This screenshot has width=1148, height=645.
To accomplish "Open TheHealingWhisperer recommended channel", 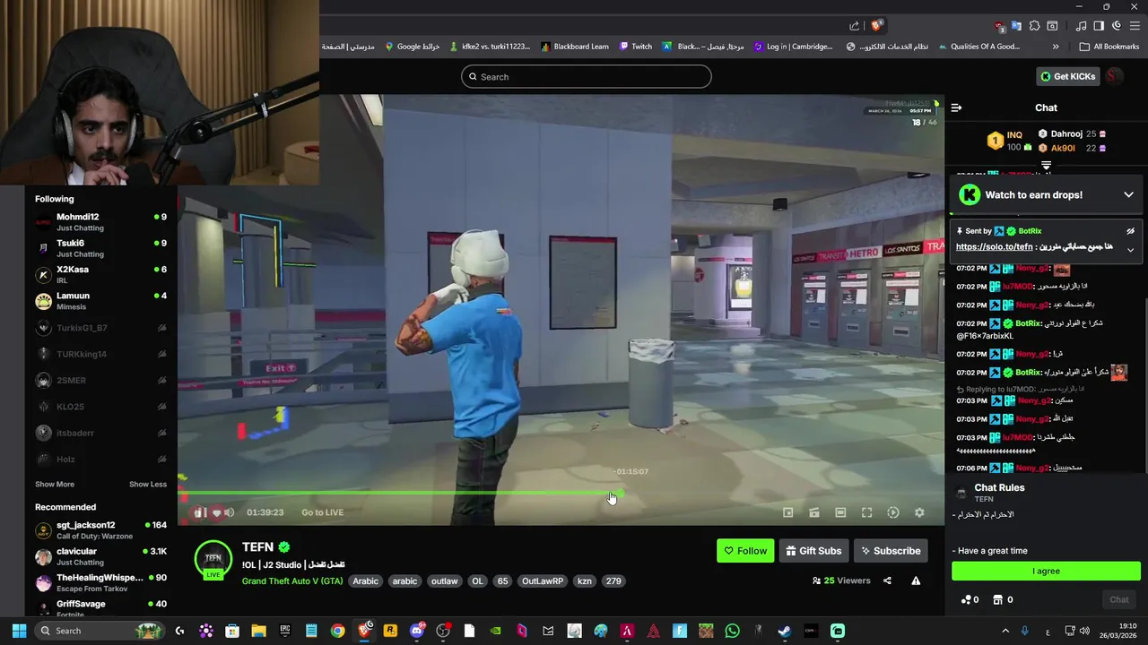I will [100, 582].
